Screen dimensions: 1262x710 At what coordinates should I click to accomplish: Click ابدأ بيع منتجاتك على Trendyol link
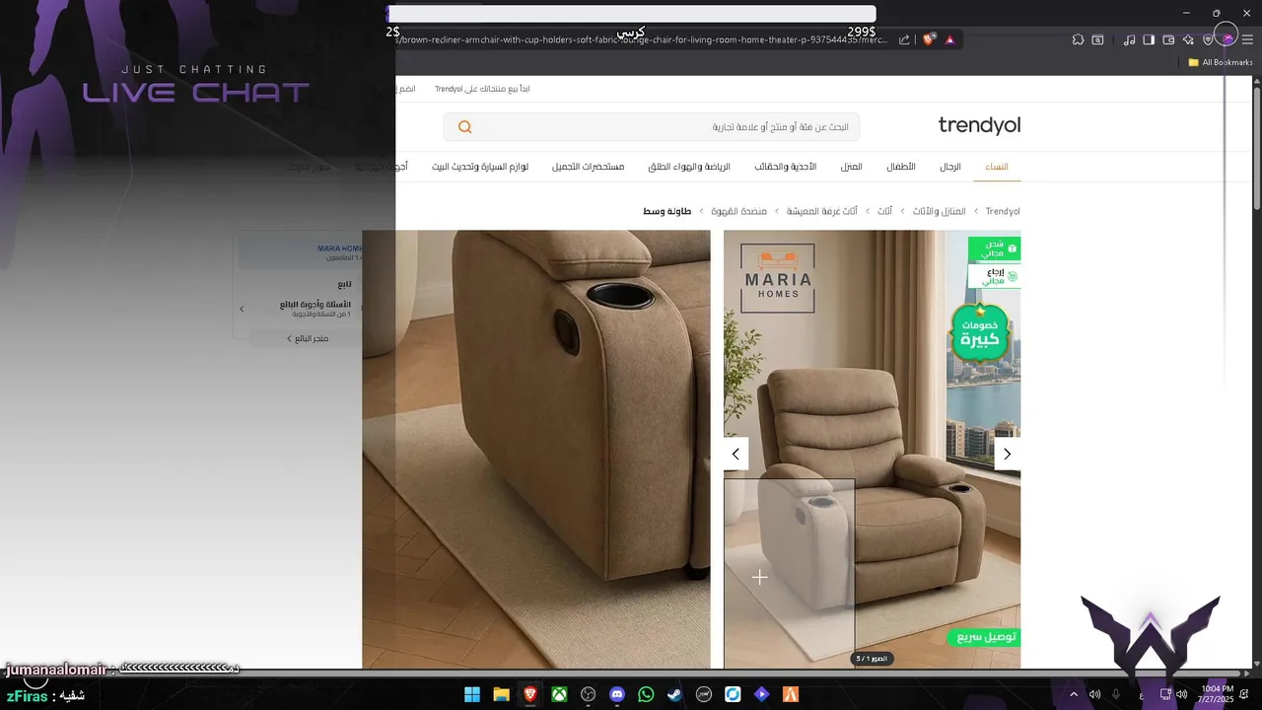click(x=482, y=89)
